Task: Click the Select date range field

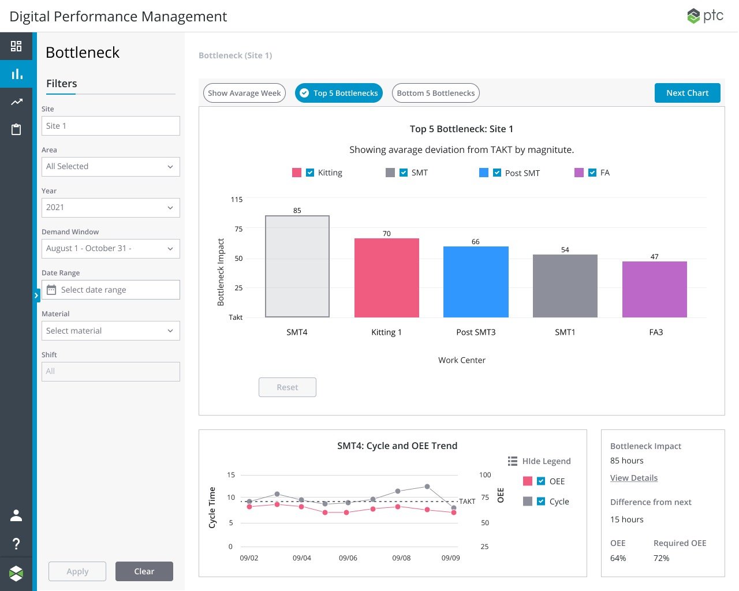Action: tap(111, 290)
